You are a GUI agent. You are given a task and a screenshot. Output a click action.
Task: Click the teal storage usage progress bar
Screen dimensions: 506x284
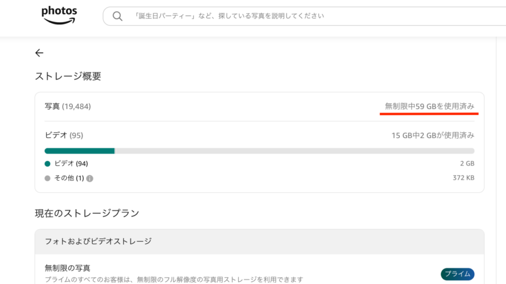coord(79,150)
